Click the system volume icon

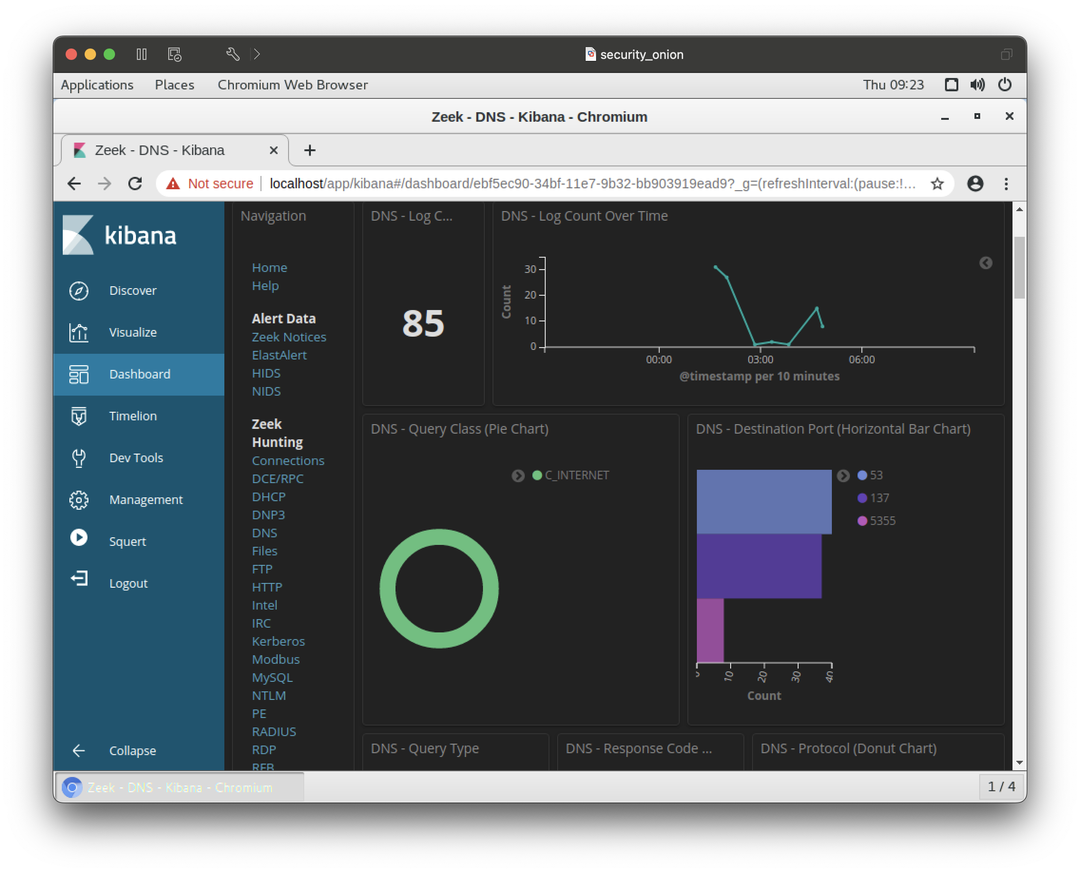point(977,85)
